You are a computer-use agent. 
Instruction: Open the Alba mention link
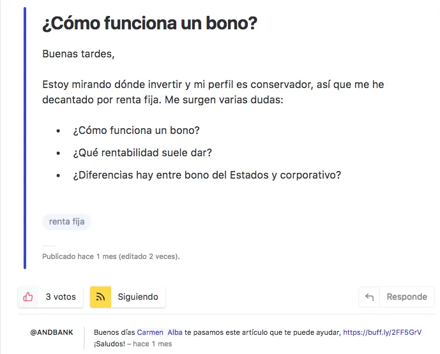[x=175, y=332]
